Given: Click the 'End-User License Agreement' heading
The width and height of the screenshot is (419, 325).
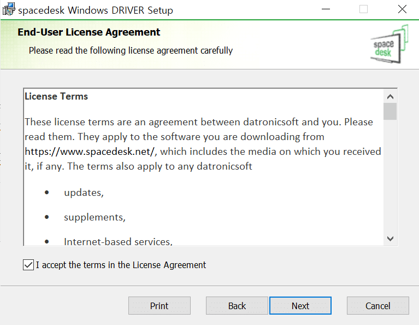Looking at the screenshot, I should [88, 32].
